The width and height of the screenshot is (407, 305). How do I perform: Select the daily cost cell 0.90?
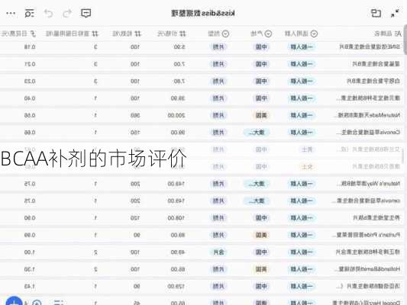[30, 218]
